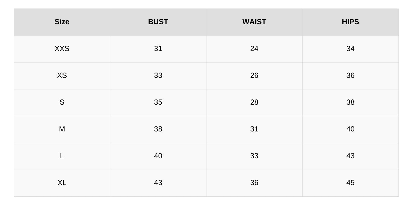409x204 pixels.
Task: Click the XXS waist value 24
Action: point(254,49)
